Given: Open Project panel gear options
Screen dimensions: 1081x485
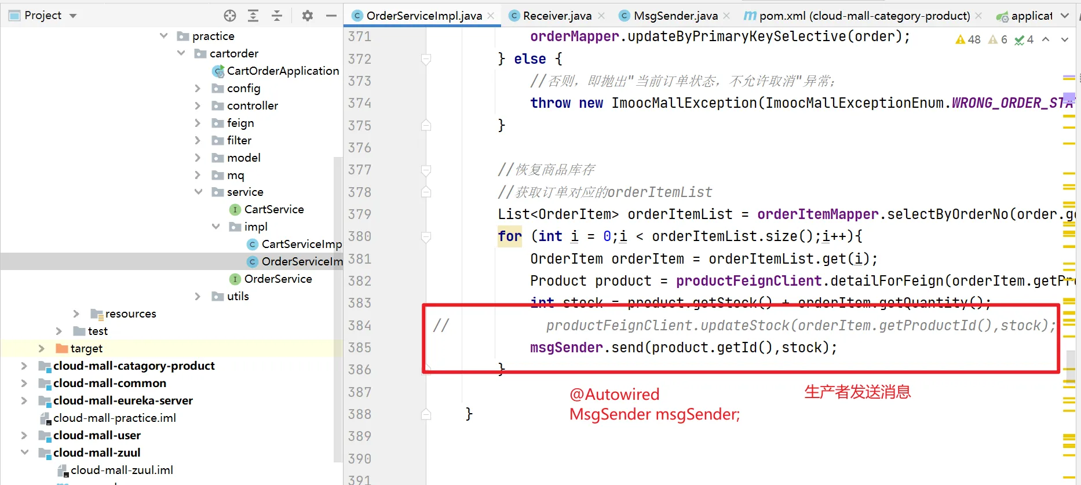Looking at the screenshot, I should 308,16.
